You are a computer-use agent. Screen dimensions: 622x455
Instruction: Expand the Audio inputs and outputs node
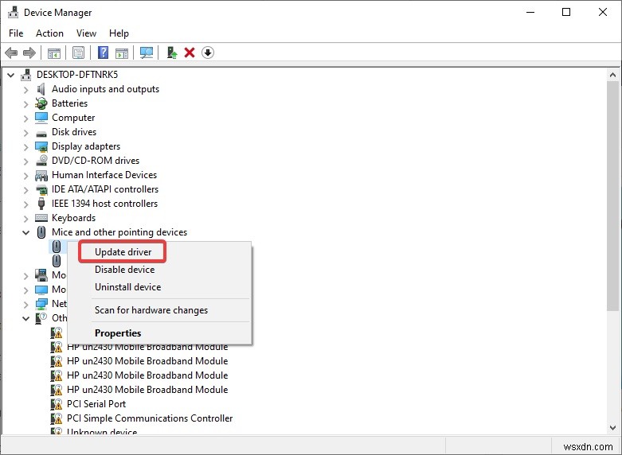(25, 90)
